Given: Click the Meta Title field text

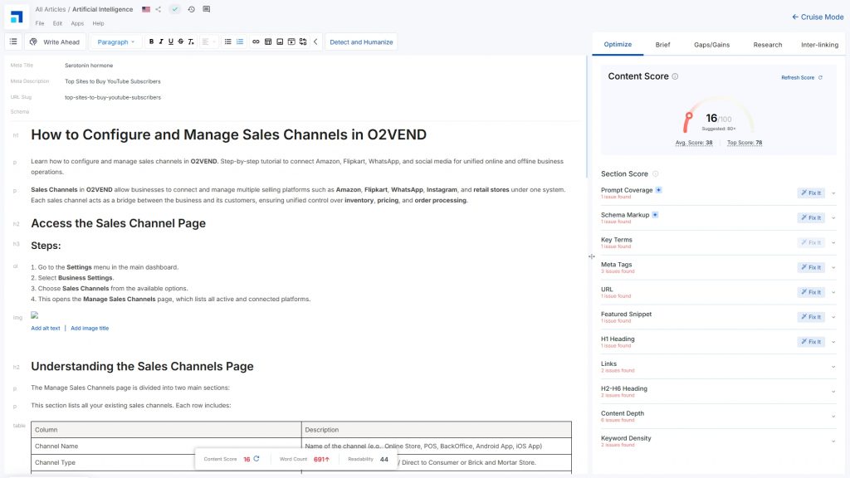Looking at the screenshot, I should point(89,65).
